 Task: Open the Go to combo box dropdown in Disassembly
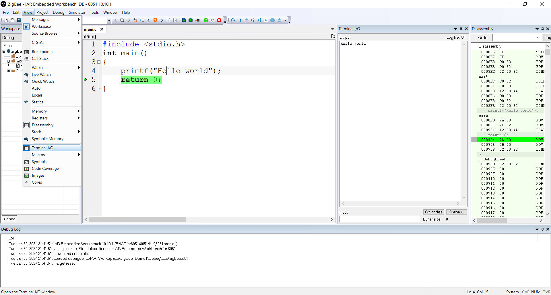pos(538,38)
